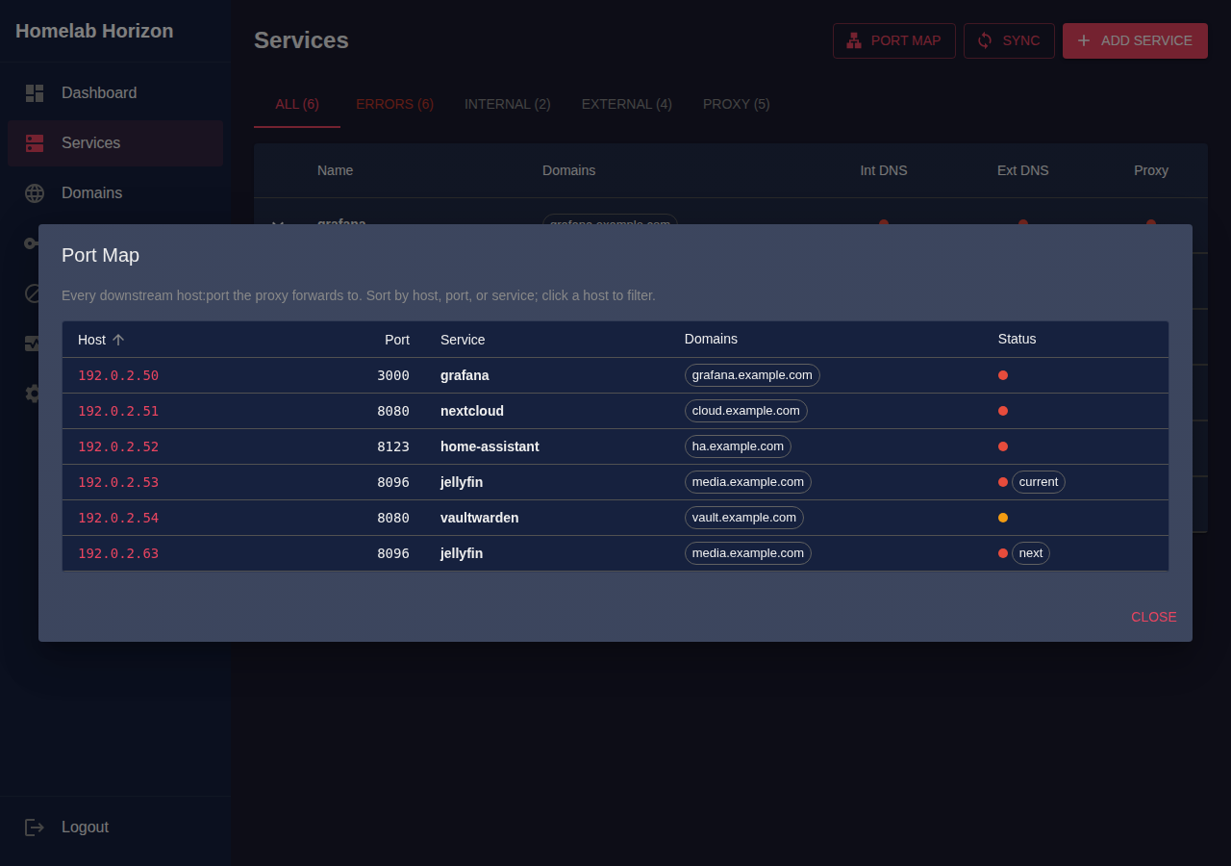Click the red status dot for grafana
This screenshot has width=1231, height=866.
tap(1003, 375)
